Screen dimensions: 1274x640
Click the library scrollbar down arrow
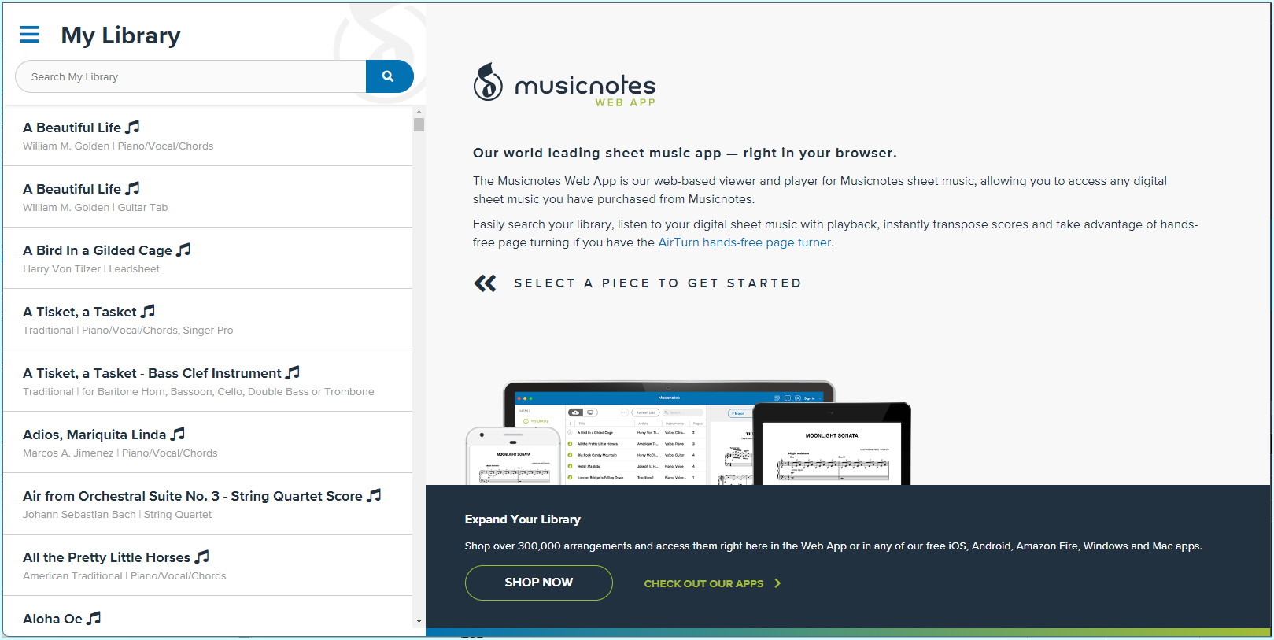coord(419,621)
